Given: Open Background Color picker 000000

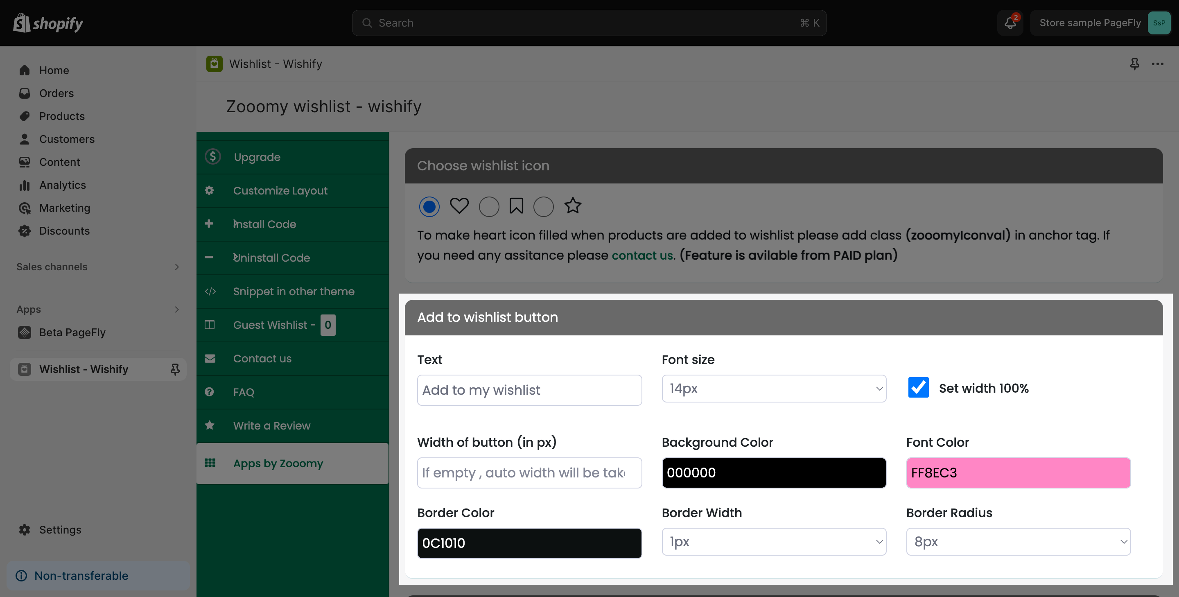Looking at the screenshot, I should click(774, 473).
